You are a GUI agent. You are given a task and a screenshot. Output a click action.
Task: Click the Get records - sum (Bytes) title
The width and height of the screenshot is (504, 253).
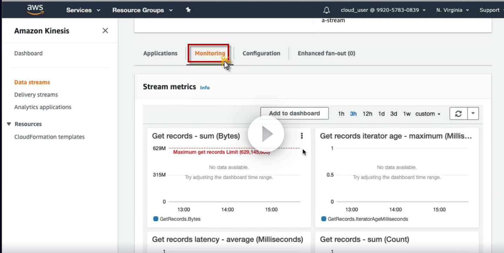[196, 136]
